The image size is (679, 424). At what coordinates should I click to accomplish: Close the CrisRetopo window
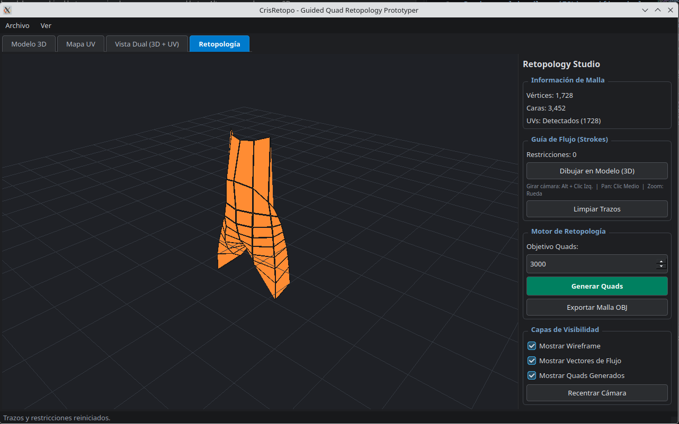pyautogui.click(x=671, y=10)
